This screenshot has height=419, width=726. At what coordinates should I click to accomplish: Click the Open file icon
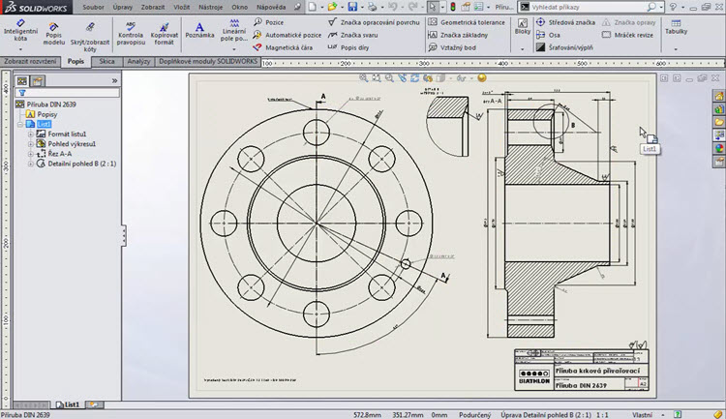(332, 7)
